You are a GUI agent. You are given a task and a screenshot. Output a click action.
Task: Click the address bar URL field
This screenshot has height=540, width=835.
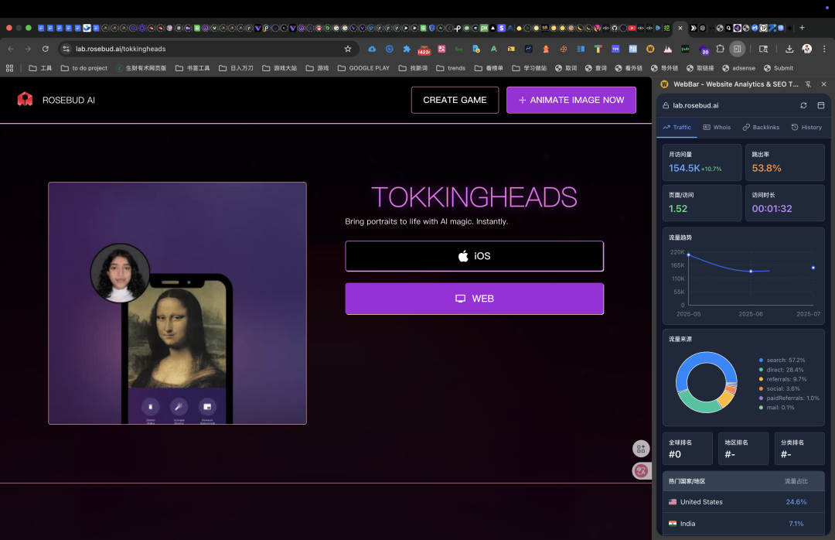coord(208,49)
